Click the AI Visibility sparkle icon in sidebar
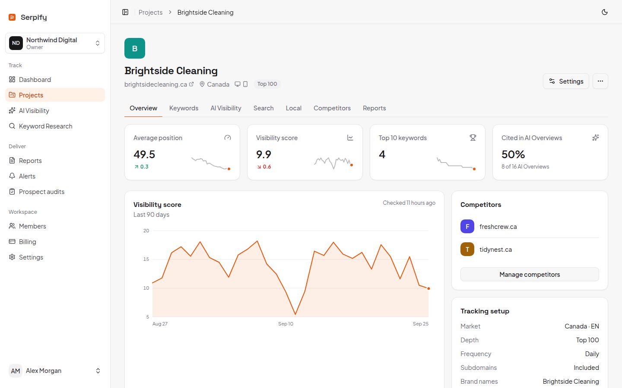622x388 pixels. click(x=12, y=110)
